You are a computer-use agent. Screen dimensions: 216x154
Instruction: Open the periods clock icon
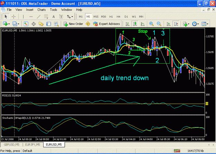tap(194, 24)
